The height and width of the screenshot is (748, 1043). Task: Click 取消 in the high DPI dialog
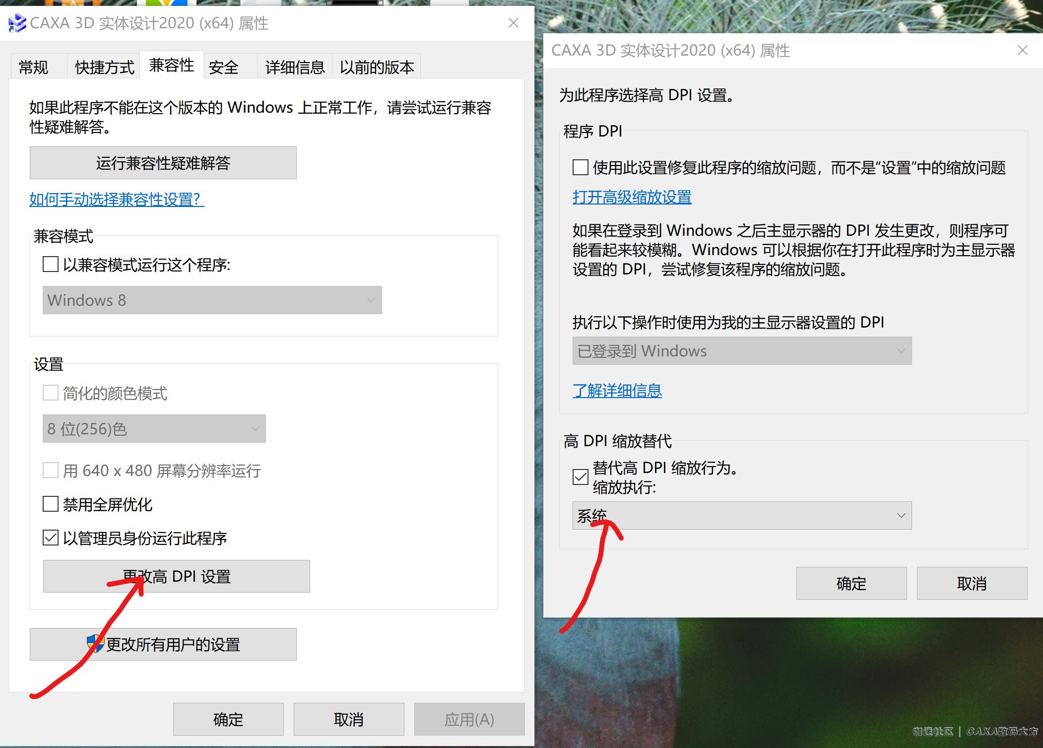click(x=972, y=583)
